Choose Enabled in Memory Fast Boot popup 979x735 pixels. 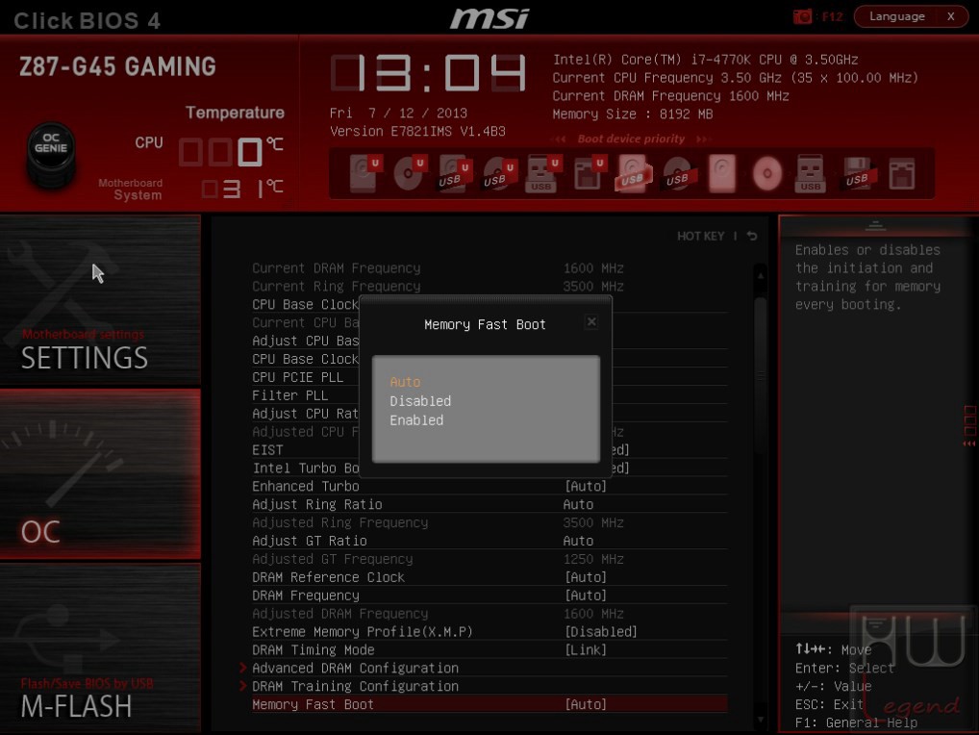click(416, 420)
